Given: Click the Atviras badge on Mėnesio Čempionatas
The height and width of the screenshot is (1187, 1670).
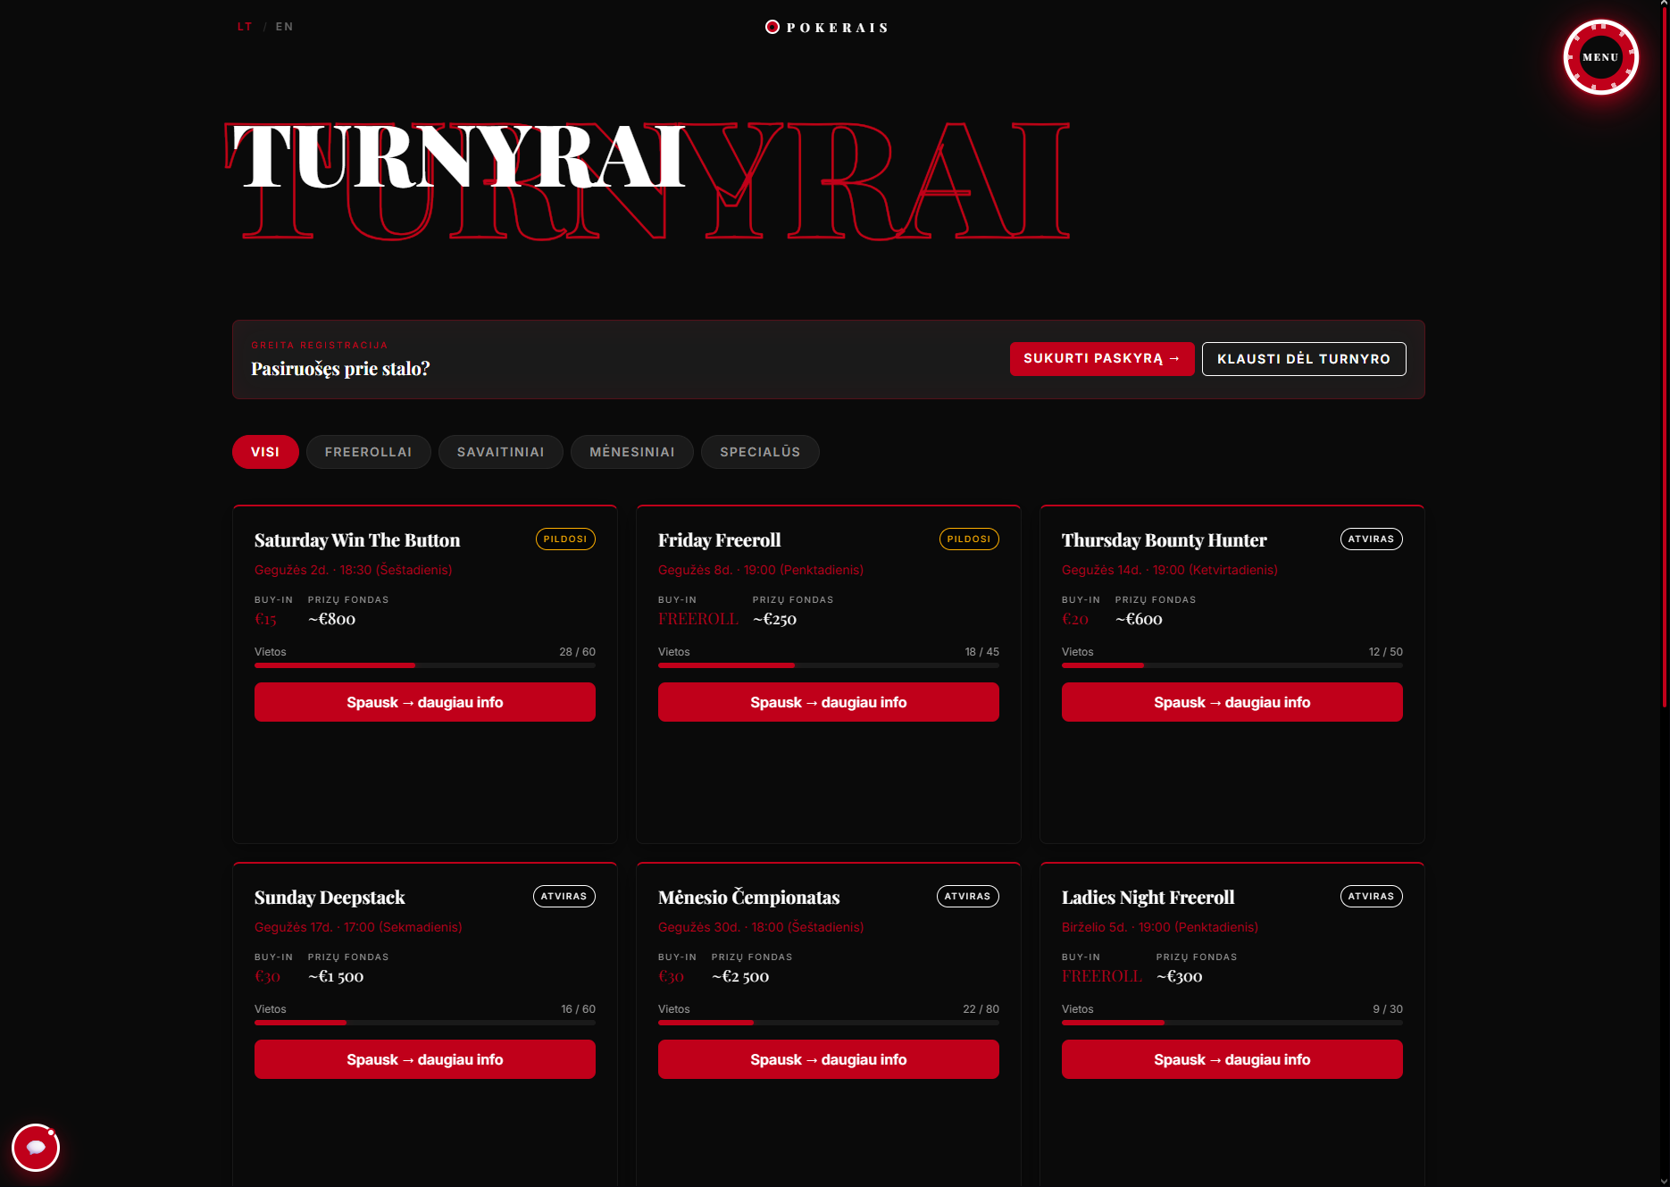Looking at the screenshot, I should click(967, 897).
